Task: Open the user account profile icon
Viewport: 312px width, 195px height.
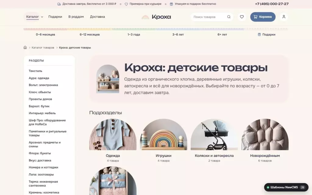Action: tap(284, 17)
